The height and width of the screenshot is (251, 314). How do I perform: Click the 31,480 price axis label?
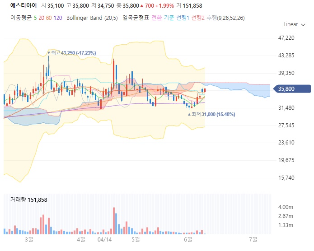click(286, 108)
